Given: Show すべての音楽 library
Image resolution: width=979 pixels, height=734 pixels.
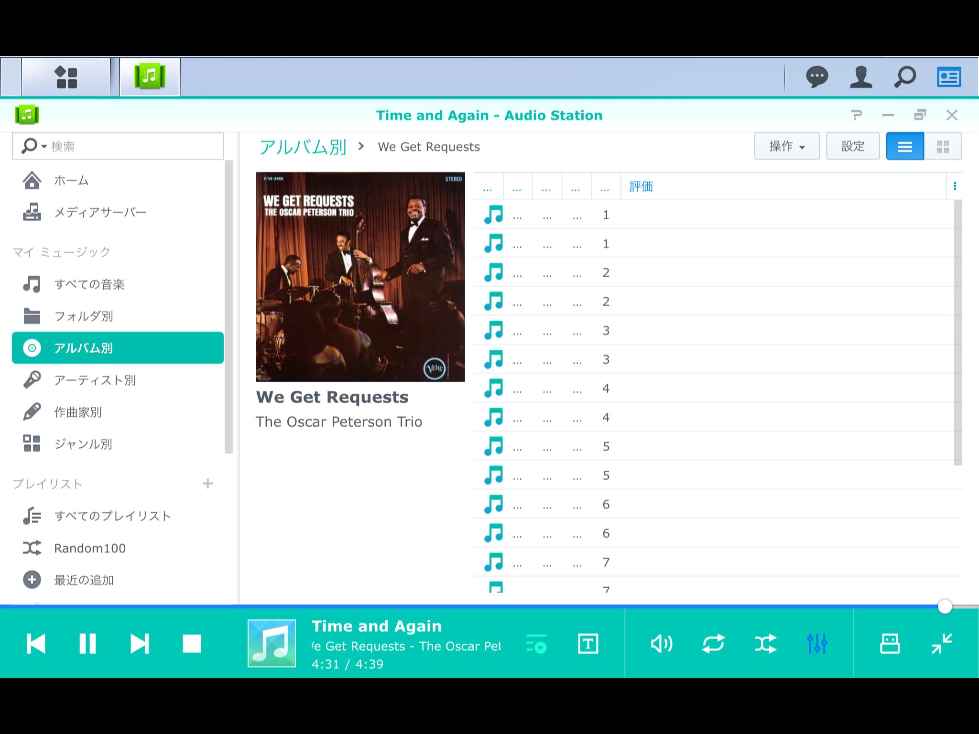Looking at the screenshot, I should coord(118,284).
